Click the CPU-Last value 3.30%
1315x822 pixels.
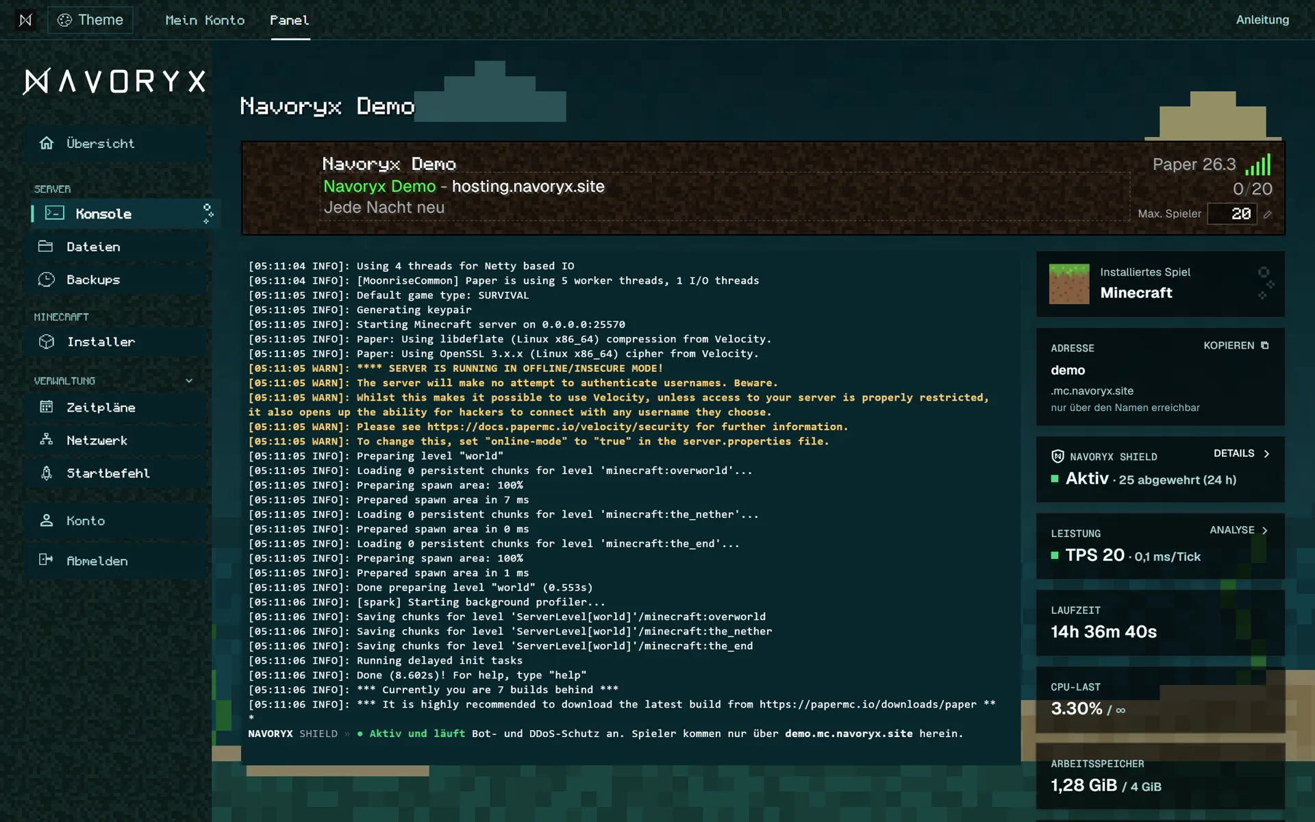[x=1077, y=708]
